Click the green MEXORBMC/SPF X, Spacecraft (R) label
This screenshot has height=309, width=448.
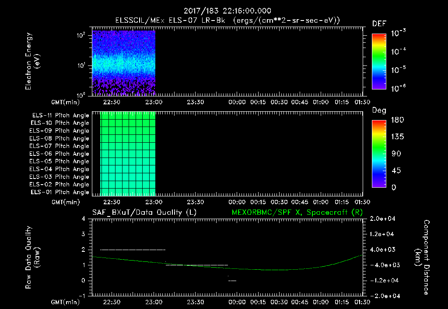[x=297, y=213]
